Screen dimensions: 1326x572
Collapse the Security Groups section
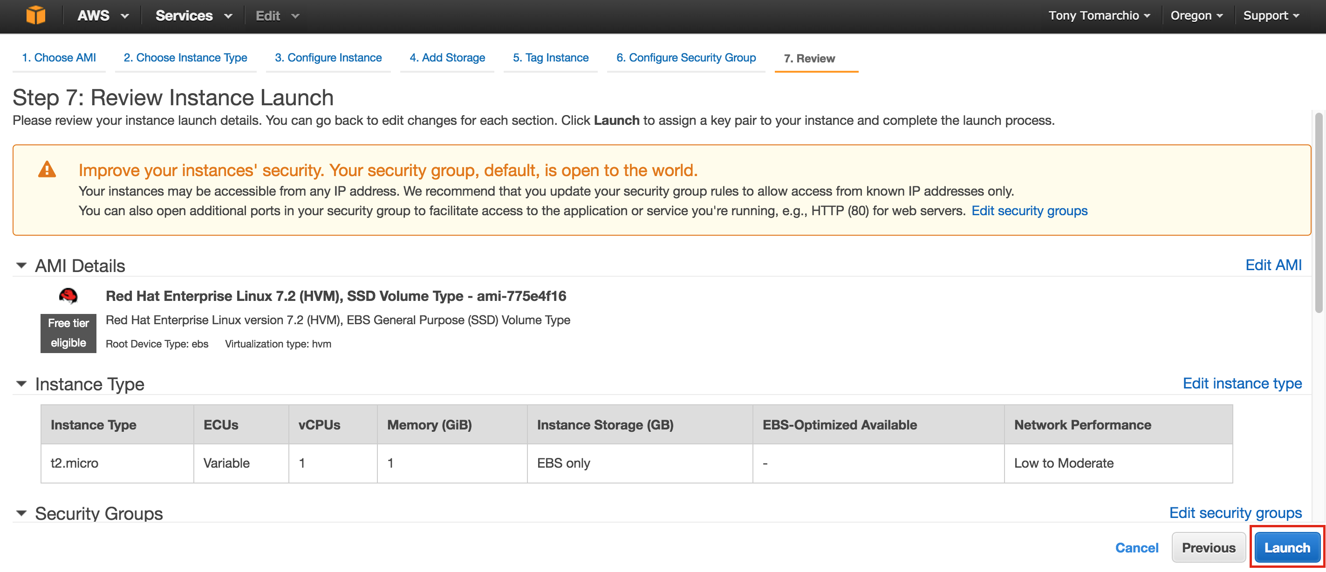[21, 513]
